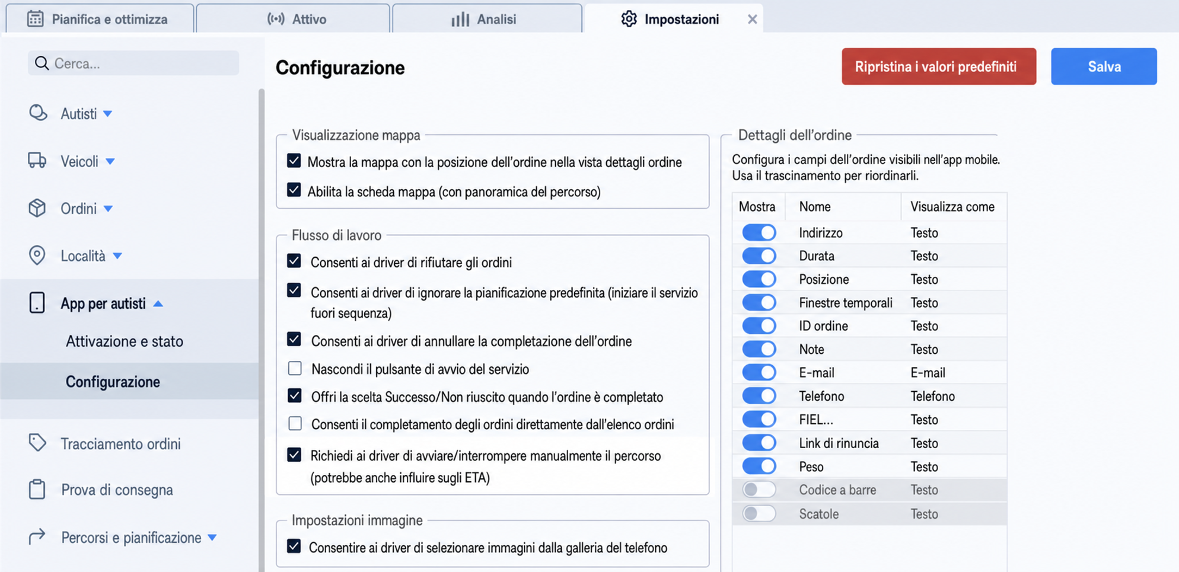Open Attivazione e stato submenu item
Viewport: 1179px width, 572px height.
pyautogui.click(x=125, y=341)
